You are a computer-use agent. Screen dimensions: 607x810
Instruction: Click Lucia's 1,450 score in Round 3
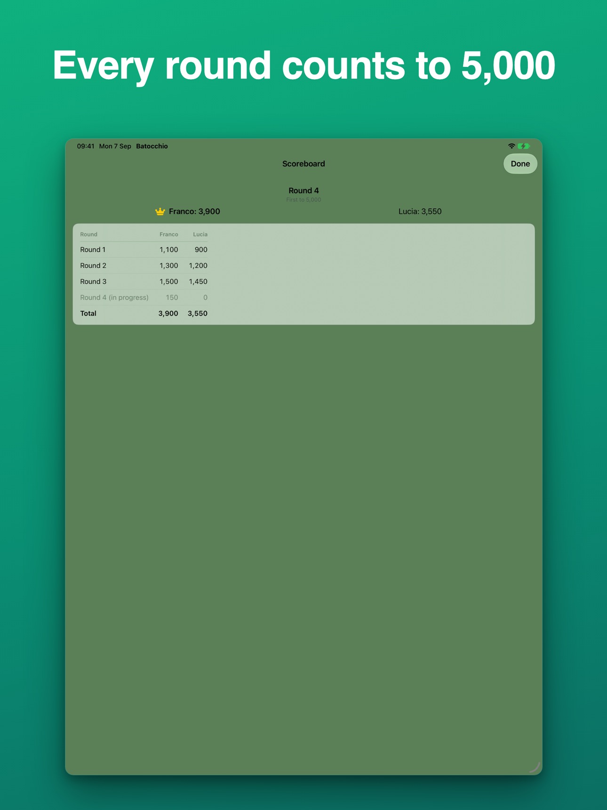198,282
